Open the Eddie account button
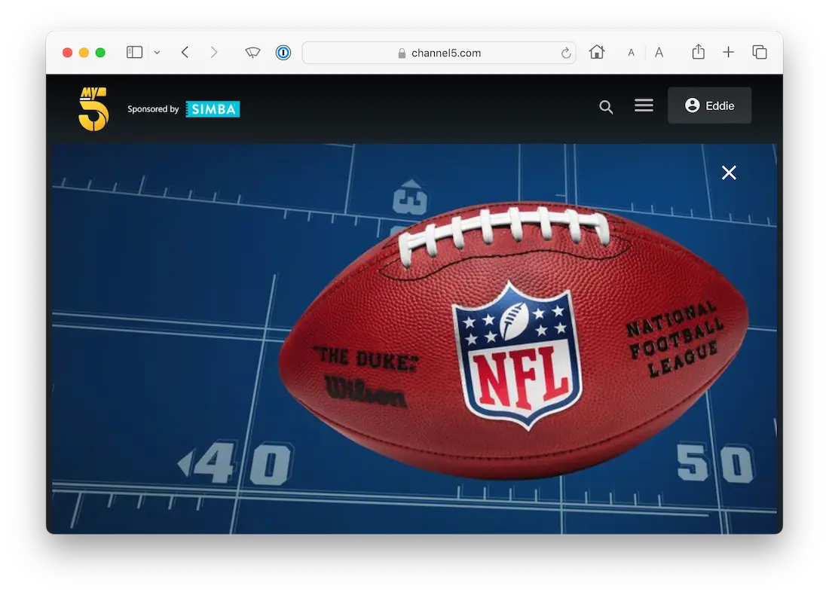The image size is (829, 595). pos(709,105)
